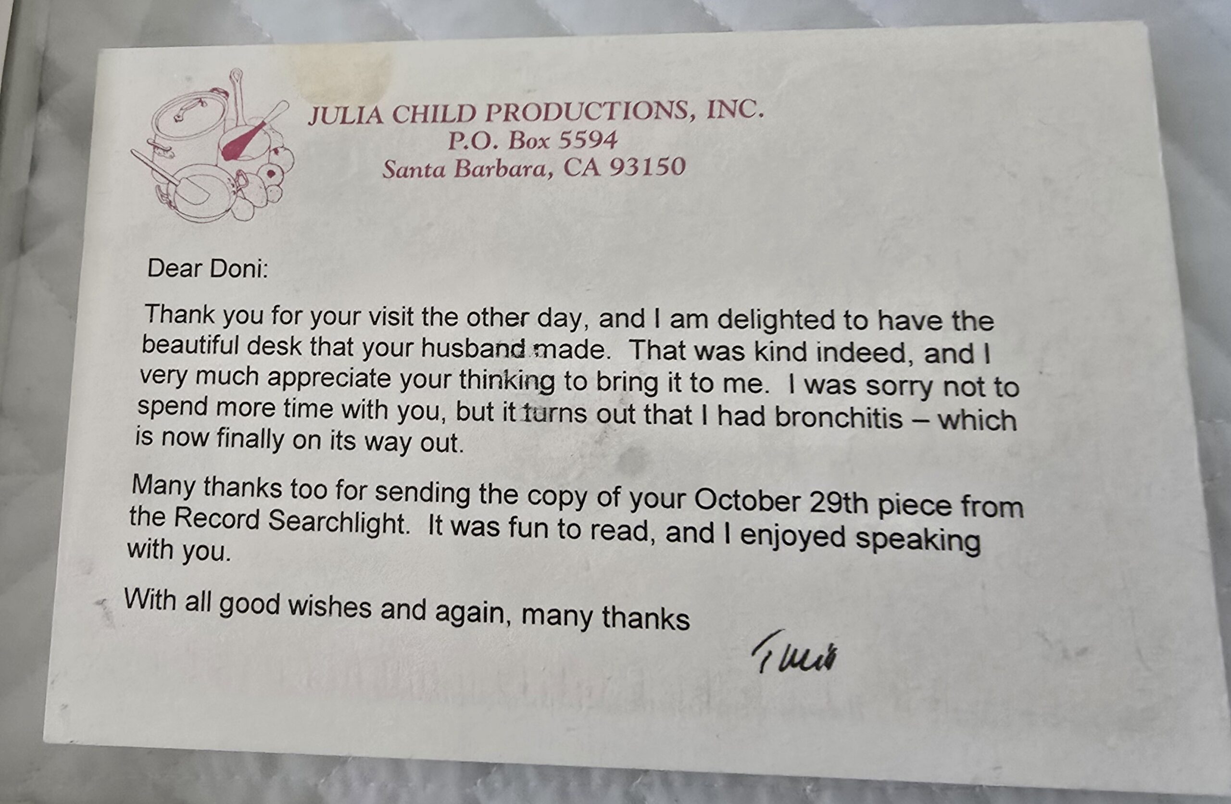
Task: Click the words "many thanks" above the signature
Action: point(605,616)
